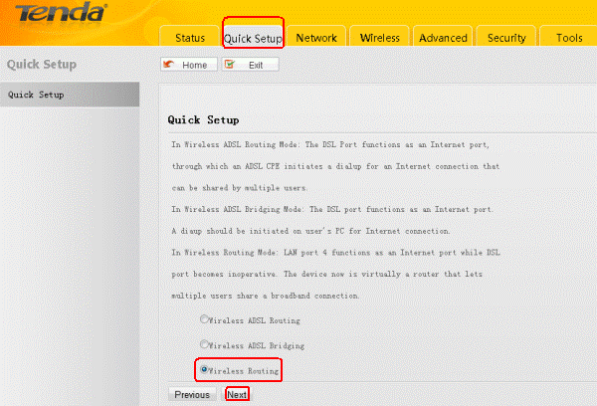
Task: Click the Exit icon button
Action: pos(250,64)
